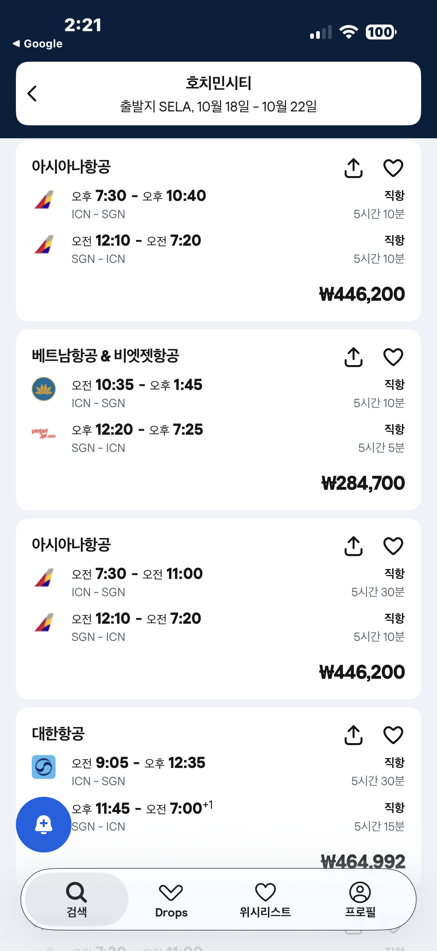The image size is (437, 951).
Task: Toggle heart on second Asiana flight card
Action: click(x=393, y=546)
